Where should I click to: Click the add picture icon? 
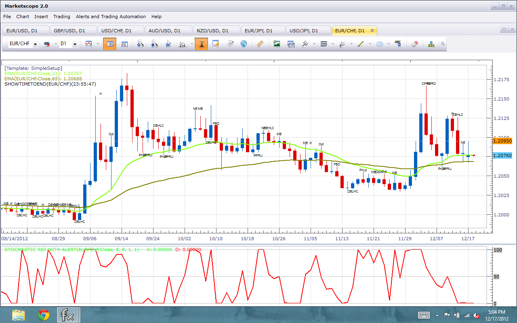(x=277, y=44)
